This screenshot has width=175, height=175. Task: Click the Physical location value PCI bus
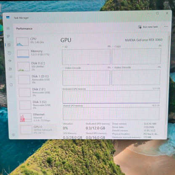(151, 134)
